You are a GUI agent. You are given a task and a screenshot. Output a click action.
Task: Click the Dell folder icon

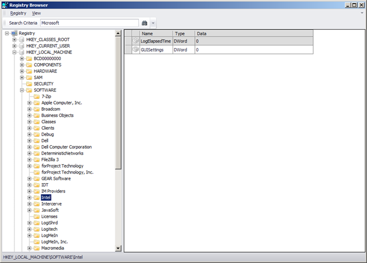click(x=37, y=141)
